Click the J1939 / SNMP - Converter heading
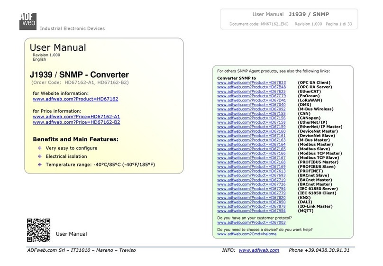Image resolution: width=383 pixels, height=266 pixels. (x=79, y=74)
